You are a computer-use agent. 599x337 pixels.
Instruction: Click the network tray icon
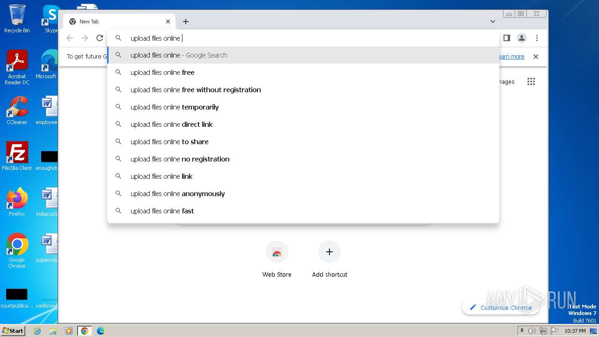tap(543, 331)
